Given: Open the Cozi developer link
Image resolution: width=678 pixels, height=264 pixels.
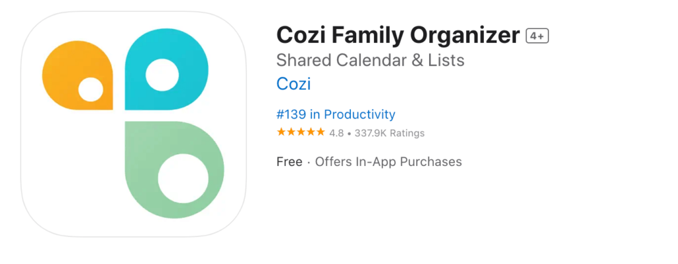Looking at the screenshot, I should tap(293, 84).
